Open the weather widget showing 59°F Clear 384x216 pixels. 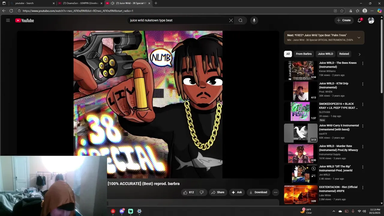[x=307, y=211]
